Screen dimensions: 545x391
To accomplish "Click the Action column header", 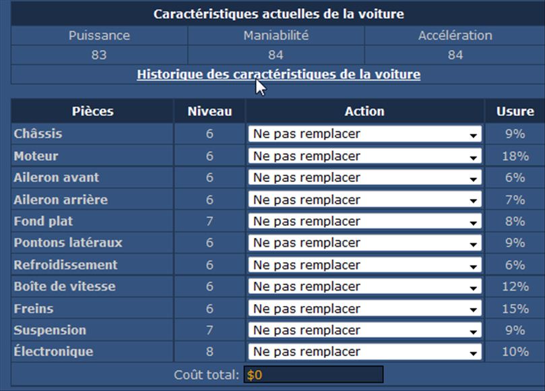I will [x=364, y=111].
